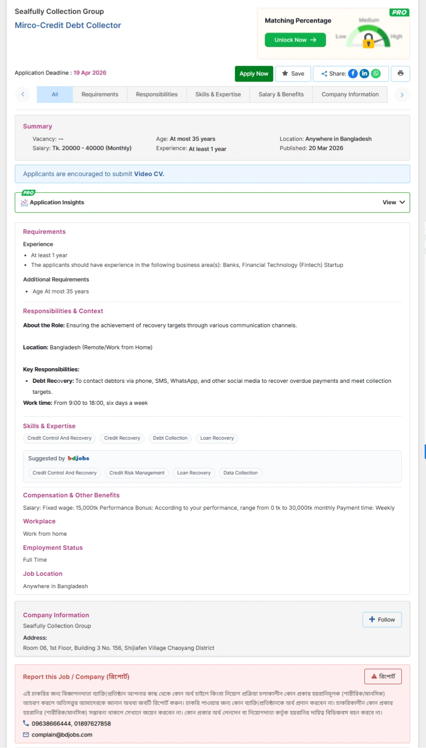Click the envelope icon by complain email
426x748 pixels.
click(26, 735)
